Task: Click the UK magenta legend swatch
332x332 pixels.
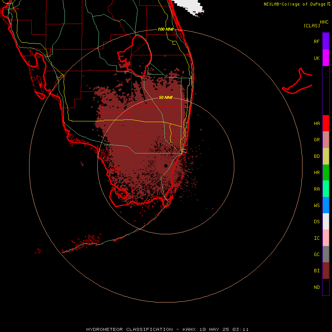Action: pos(326,58)
